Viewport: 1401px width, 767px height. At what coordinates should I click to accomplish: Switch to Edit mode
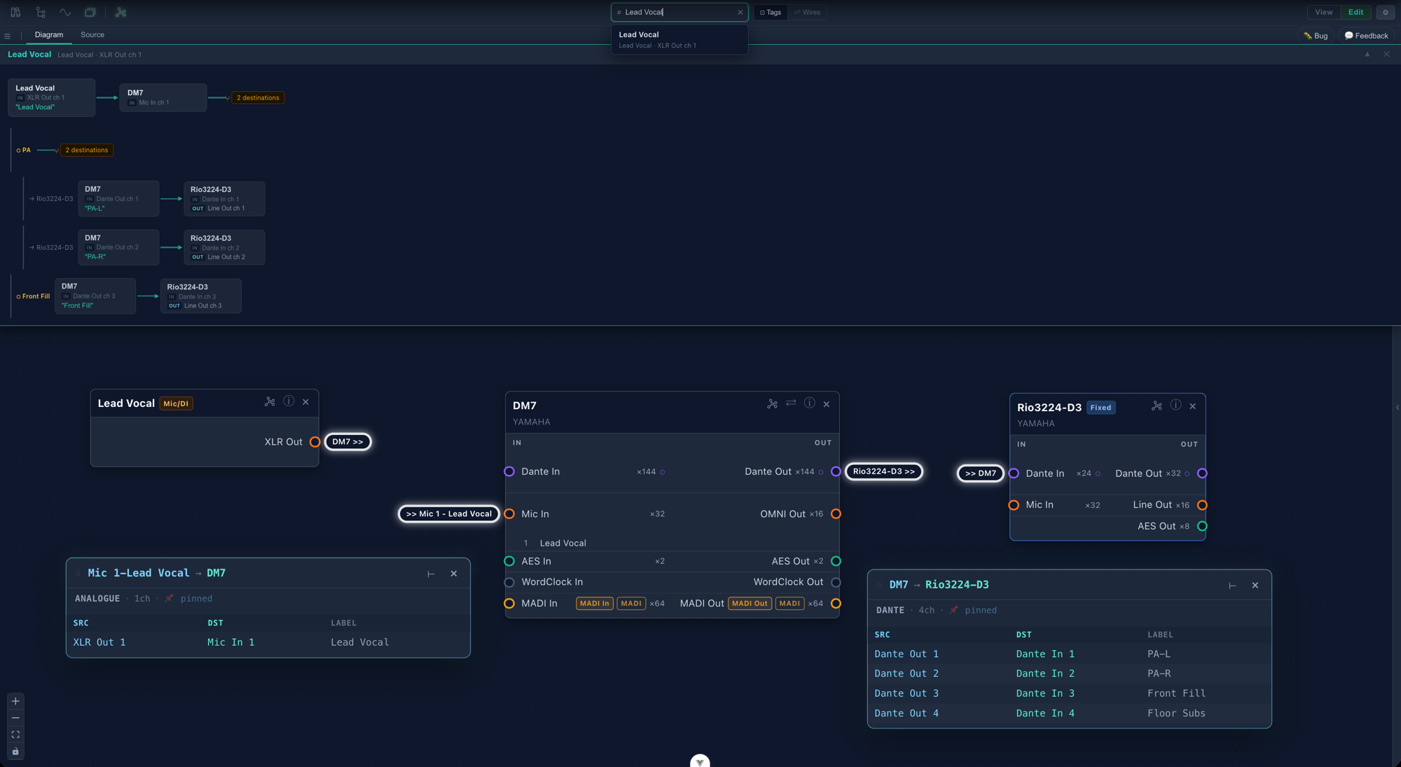click(x=1355, y=12)
